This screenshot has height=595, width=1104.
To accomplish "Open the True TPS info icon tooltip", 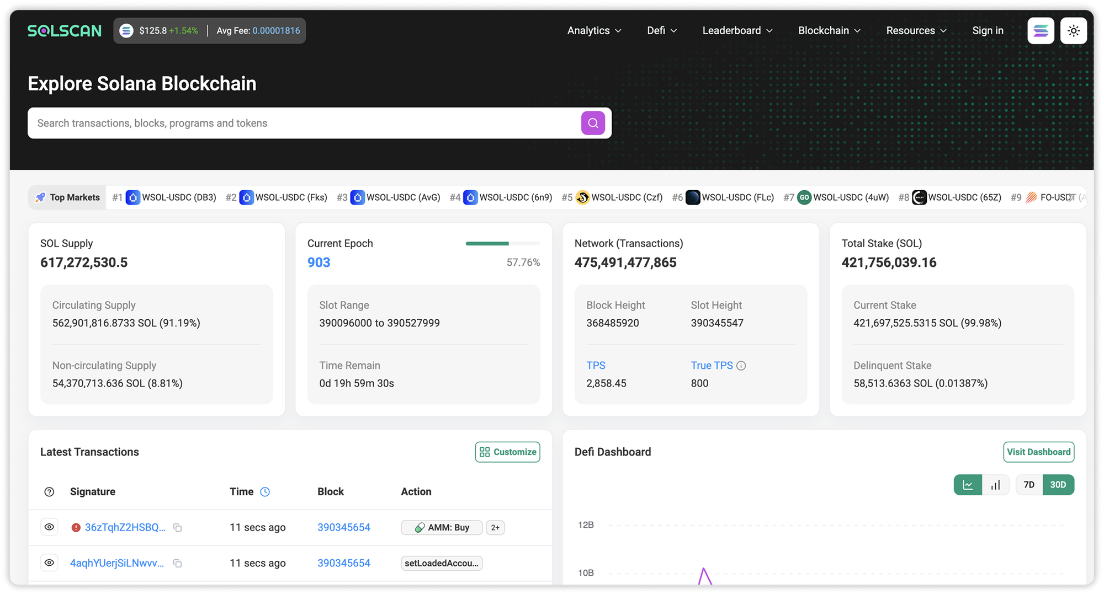I will tap(741, 365).
